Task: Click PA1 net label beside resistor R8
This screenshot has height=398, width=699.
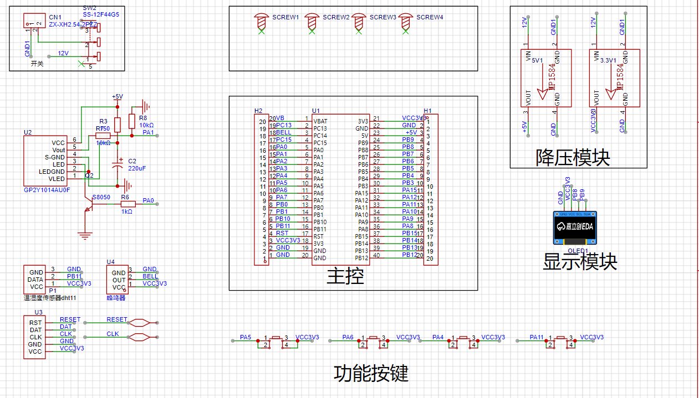Action: coord(148,132)
